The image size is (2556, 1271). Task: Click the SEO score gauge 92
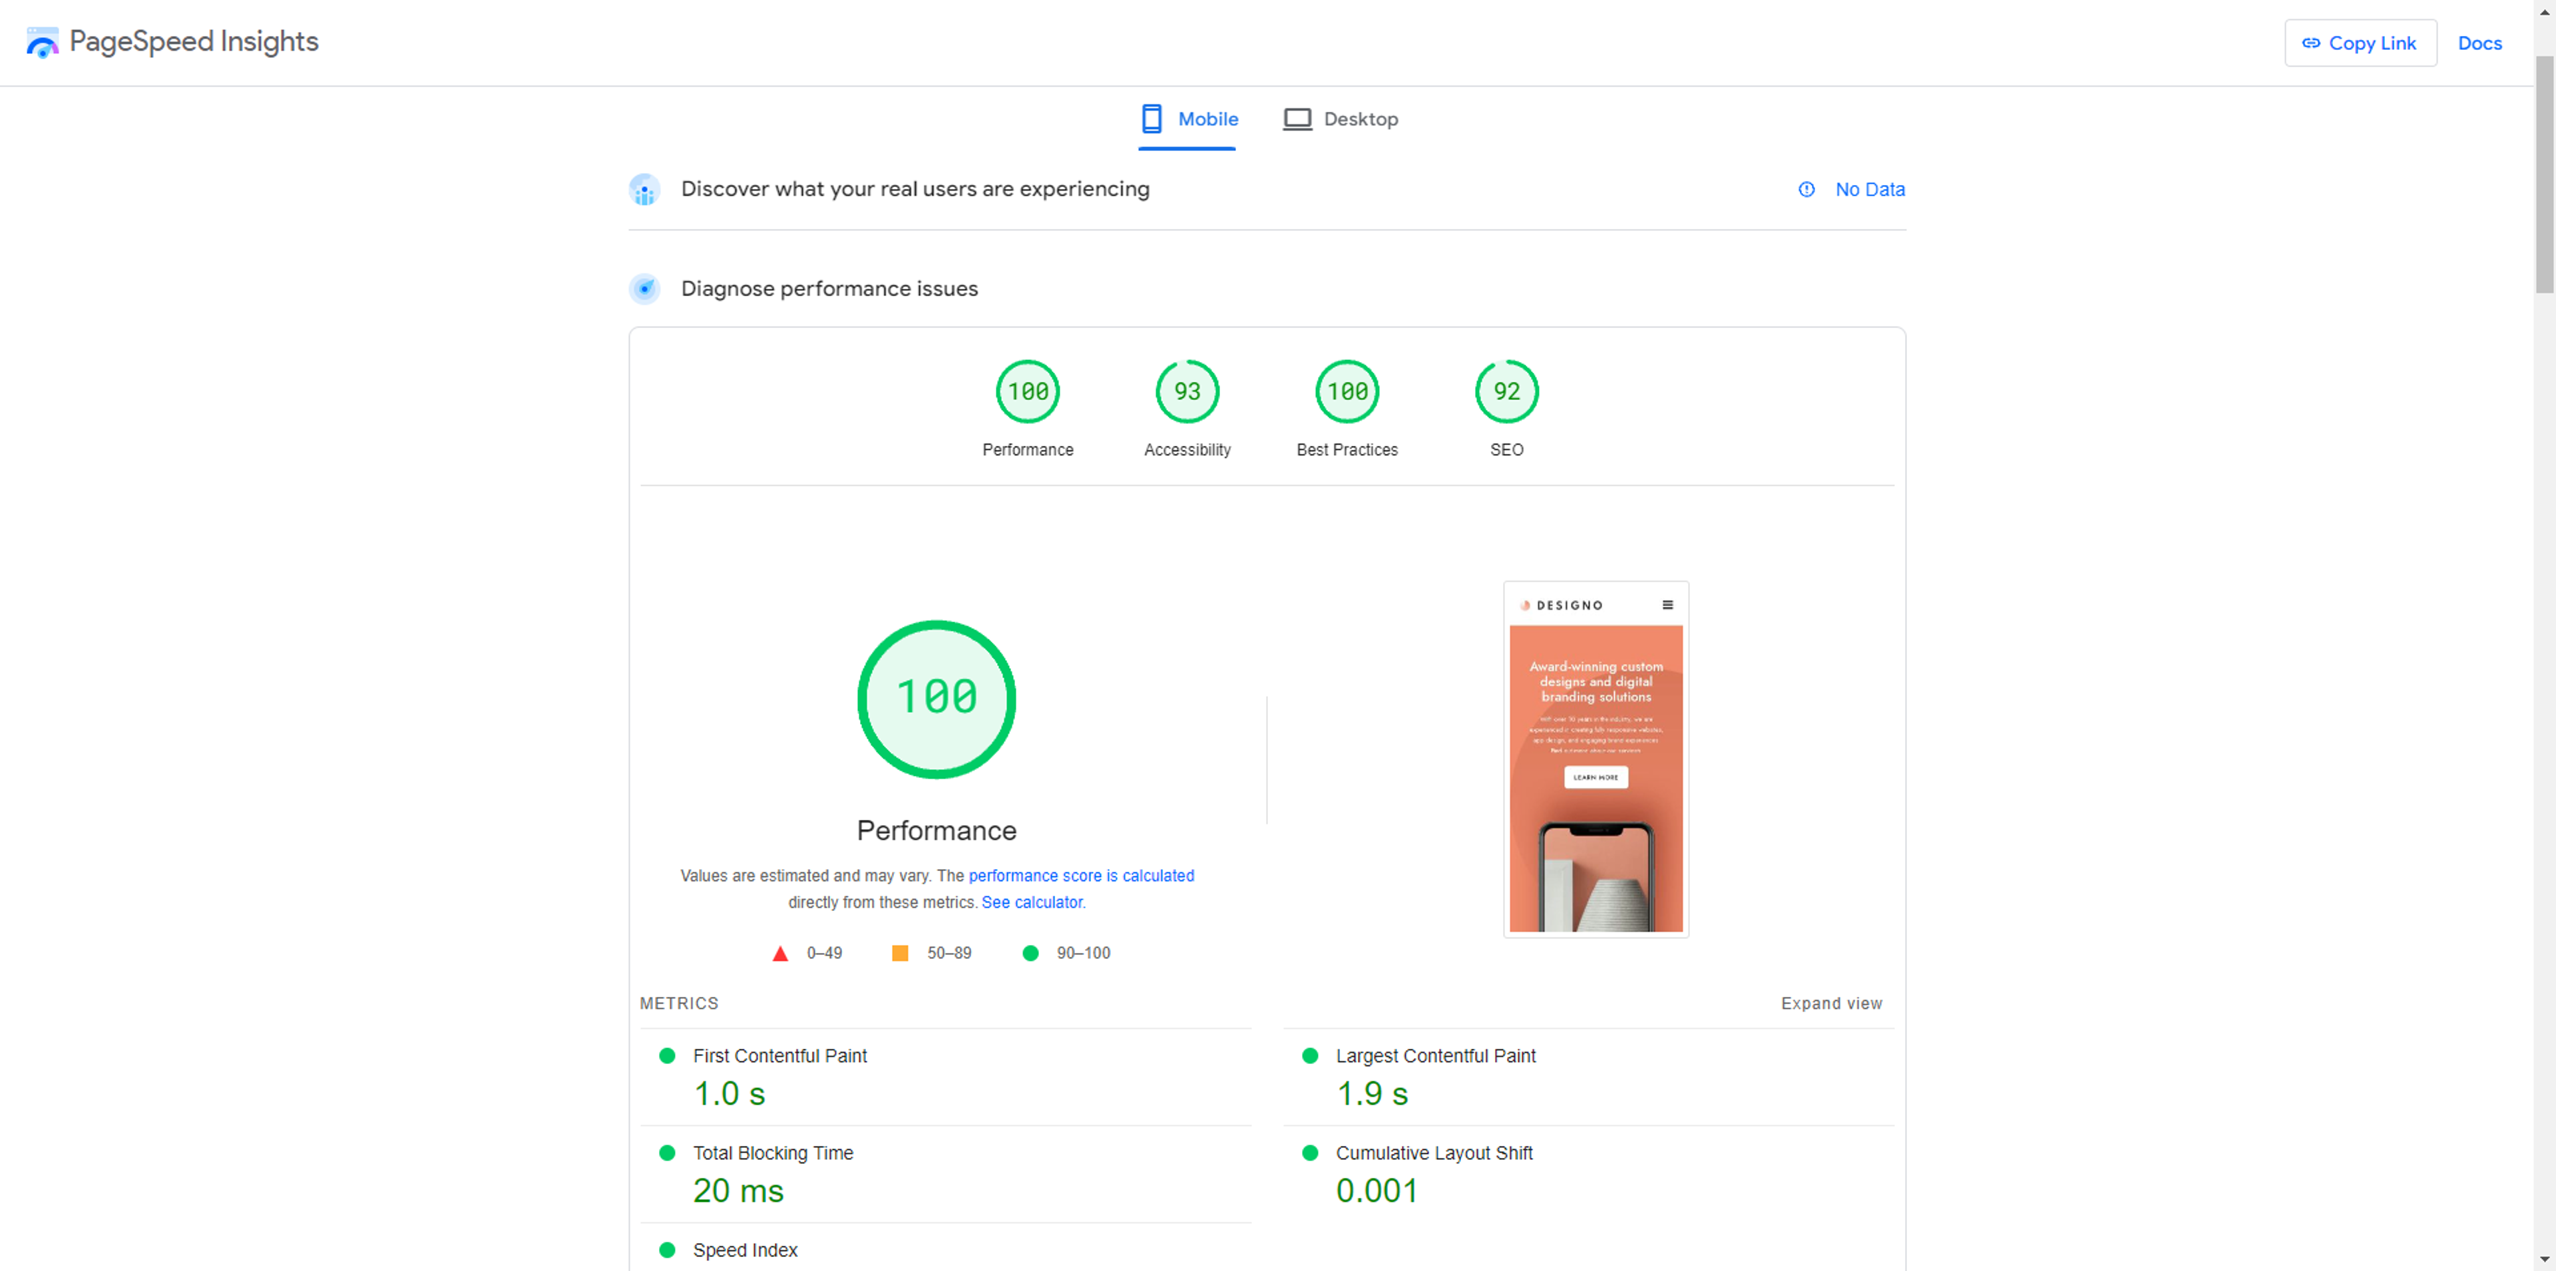tap(1506, 392)
